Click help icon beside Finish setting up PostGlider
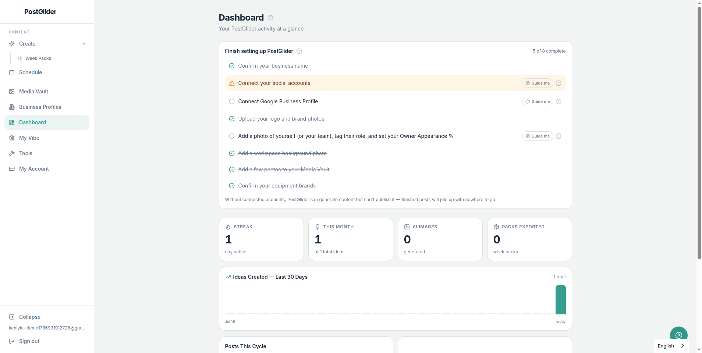The width and height of the screenshot is (702, 353). tap(299, 51)
